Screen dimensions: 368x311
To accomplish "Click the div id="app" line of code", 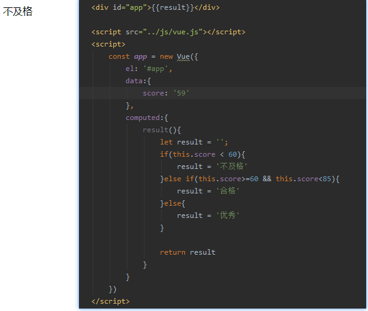I will point(156,7).
